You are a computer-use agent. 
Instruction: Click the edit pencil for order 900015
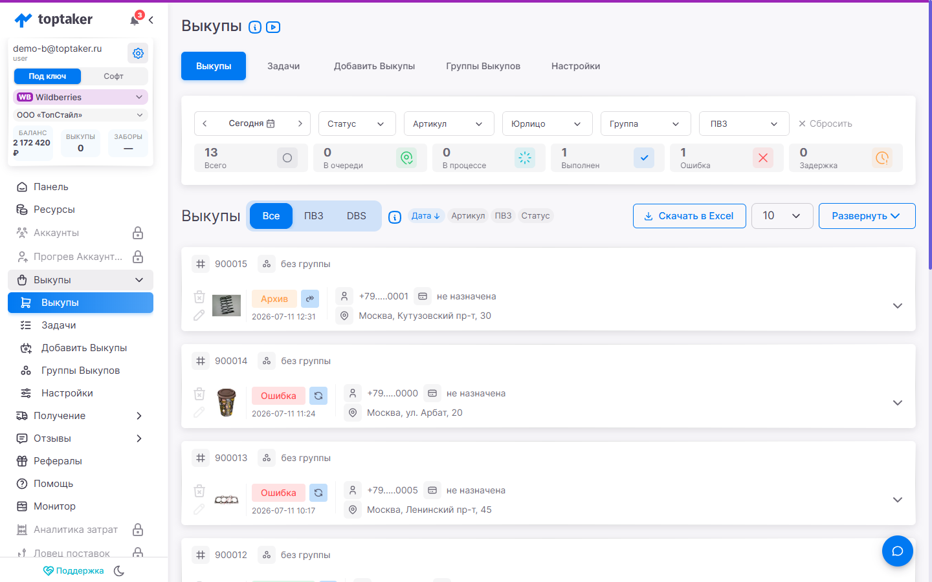199,315
